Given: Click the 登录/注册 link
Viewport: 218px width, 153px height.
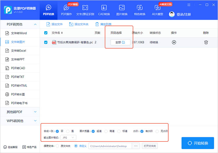Looking at the screenshot, I should tap(184, 14).
